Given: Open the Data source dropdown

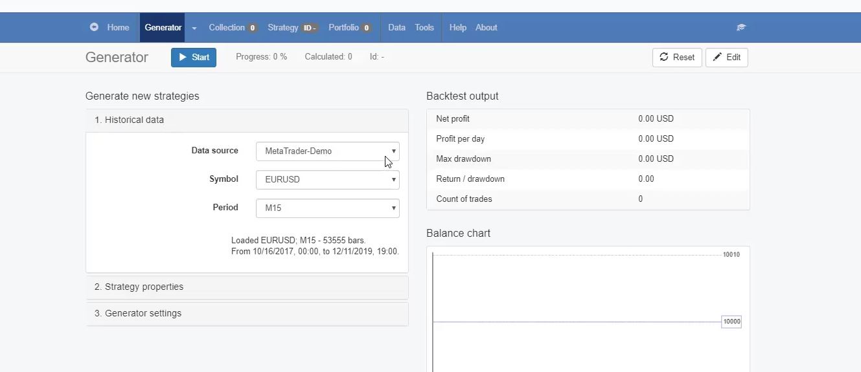Looking at the screenshot, I should pos(327,151).
